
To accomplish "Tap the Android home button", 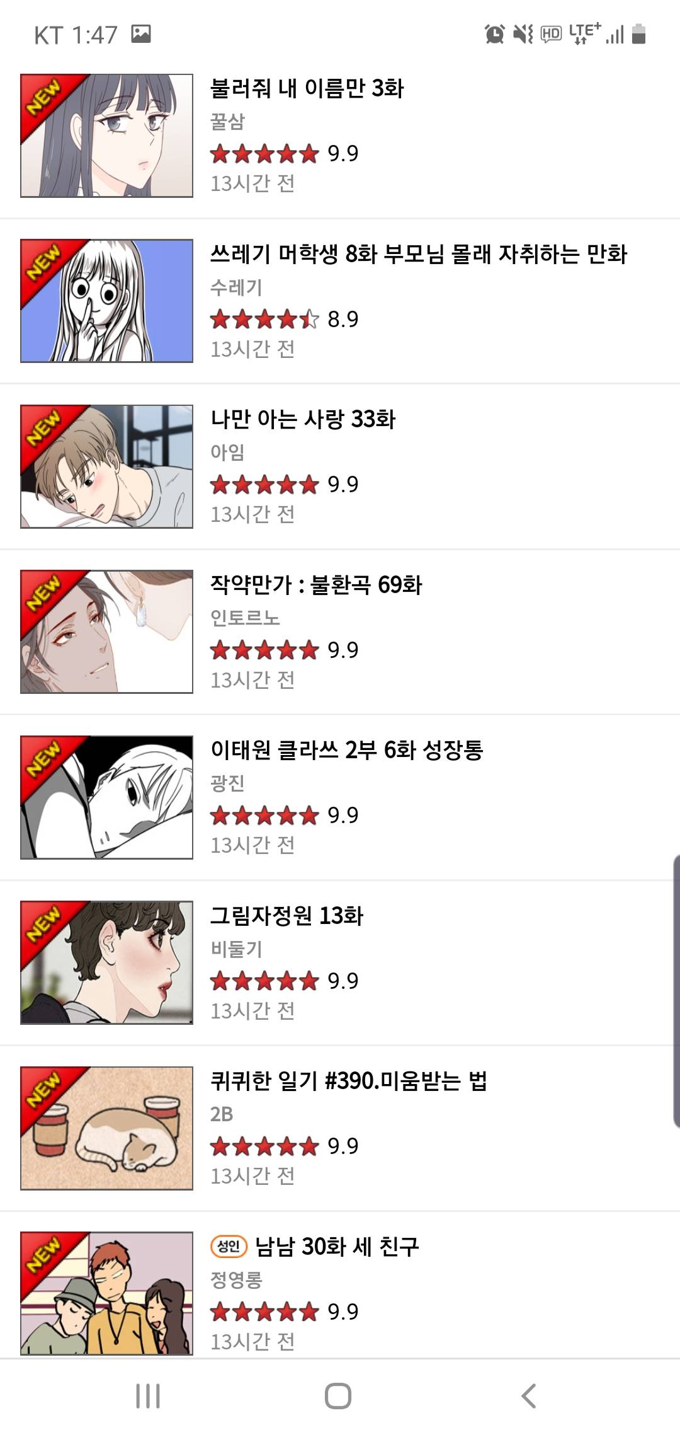I will point(338,1396).
